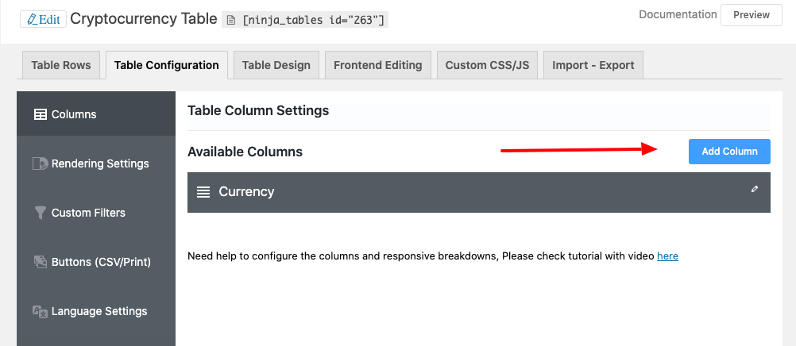This screenshot has width=796, height=346.
Task: Click the drag handle icon beside Currency
Action: point(203,192)
